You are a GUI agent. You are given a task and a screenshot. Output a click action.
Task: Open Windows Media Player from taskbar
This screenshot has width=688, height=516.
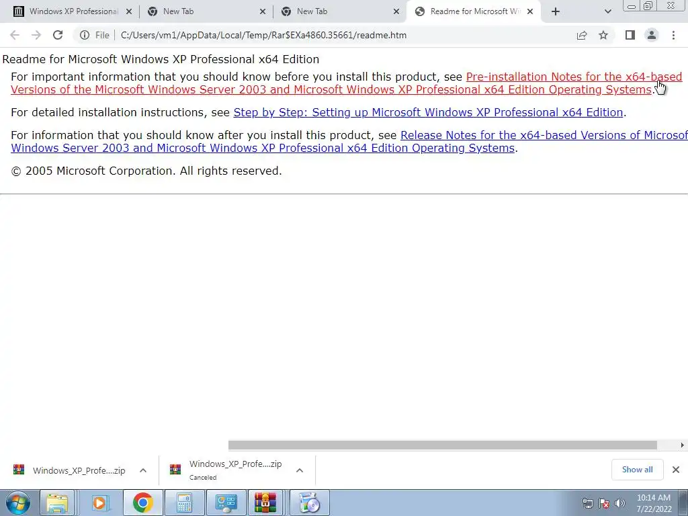tap(100, 503)
